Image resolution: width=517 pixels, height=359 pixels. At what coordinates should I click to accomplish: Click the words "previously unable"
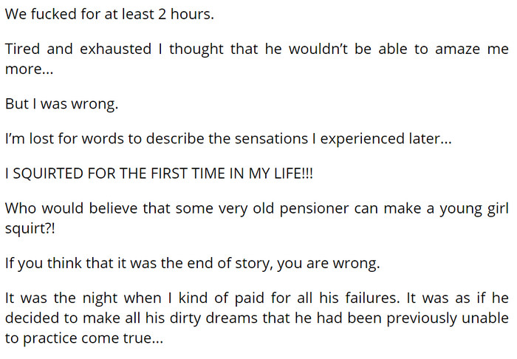click(448, 318)
